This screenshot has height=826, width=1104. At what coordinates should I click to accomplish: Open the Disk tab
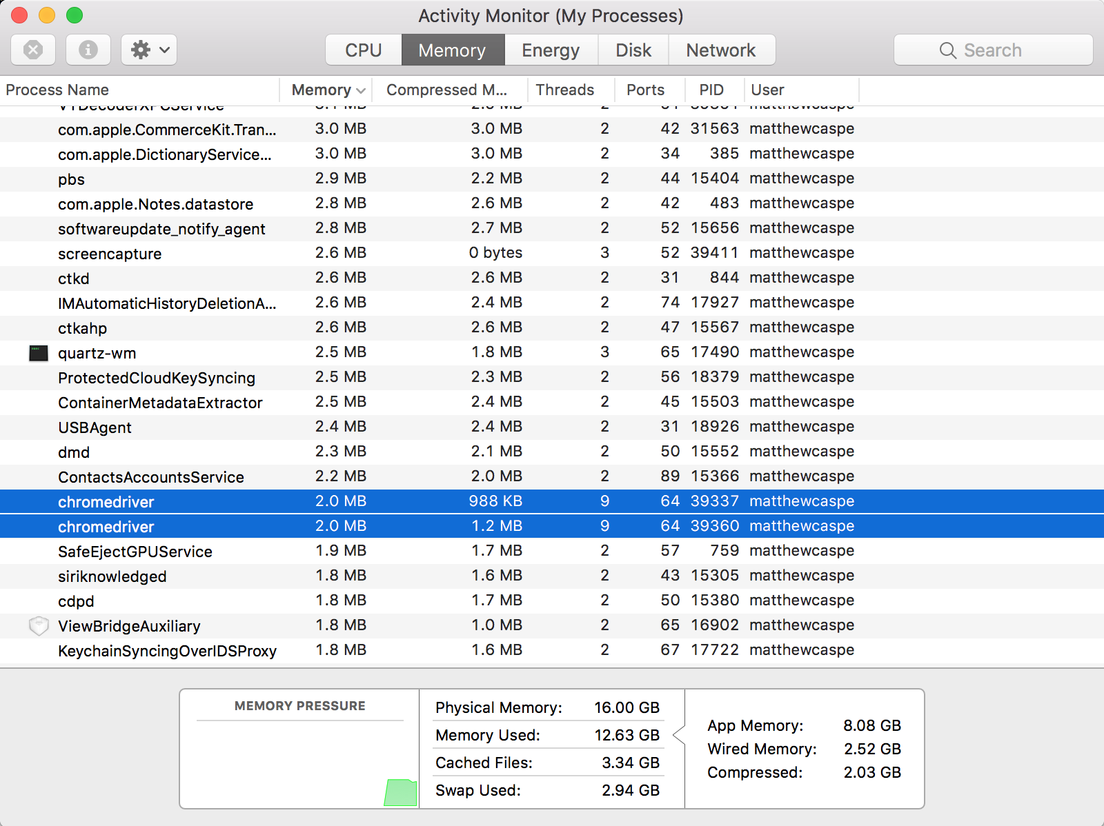(633, 50)
